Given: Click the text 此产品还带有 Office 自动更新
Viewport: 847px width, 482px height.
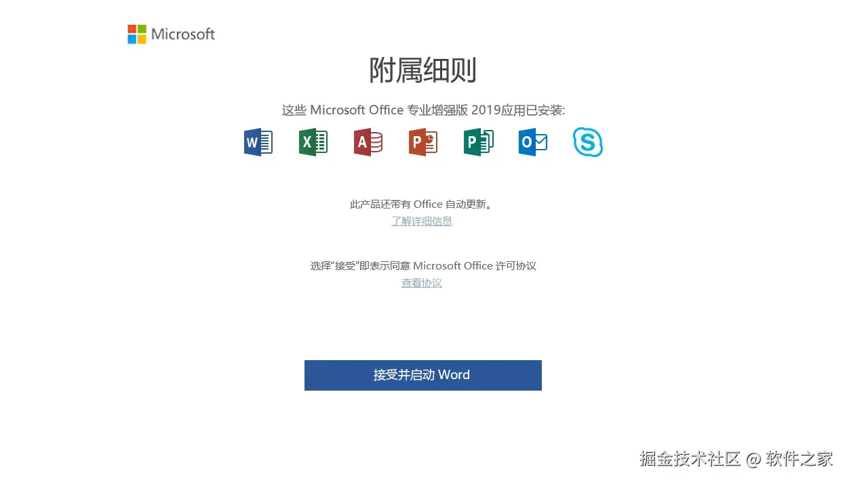Looking at the screenshot, I should (421, 204).
